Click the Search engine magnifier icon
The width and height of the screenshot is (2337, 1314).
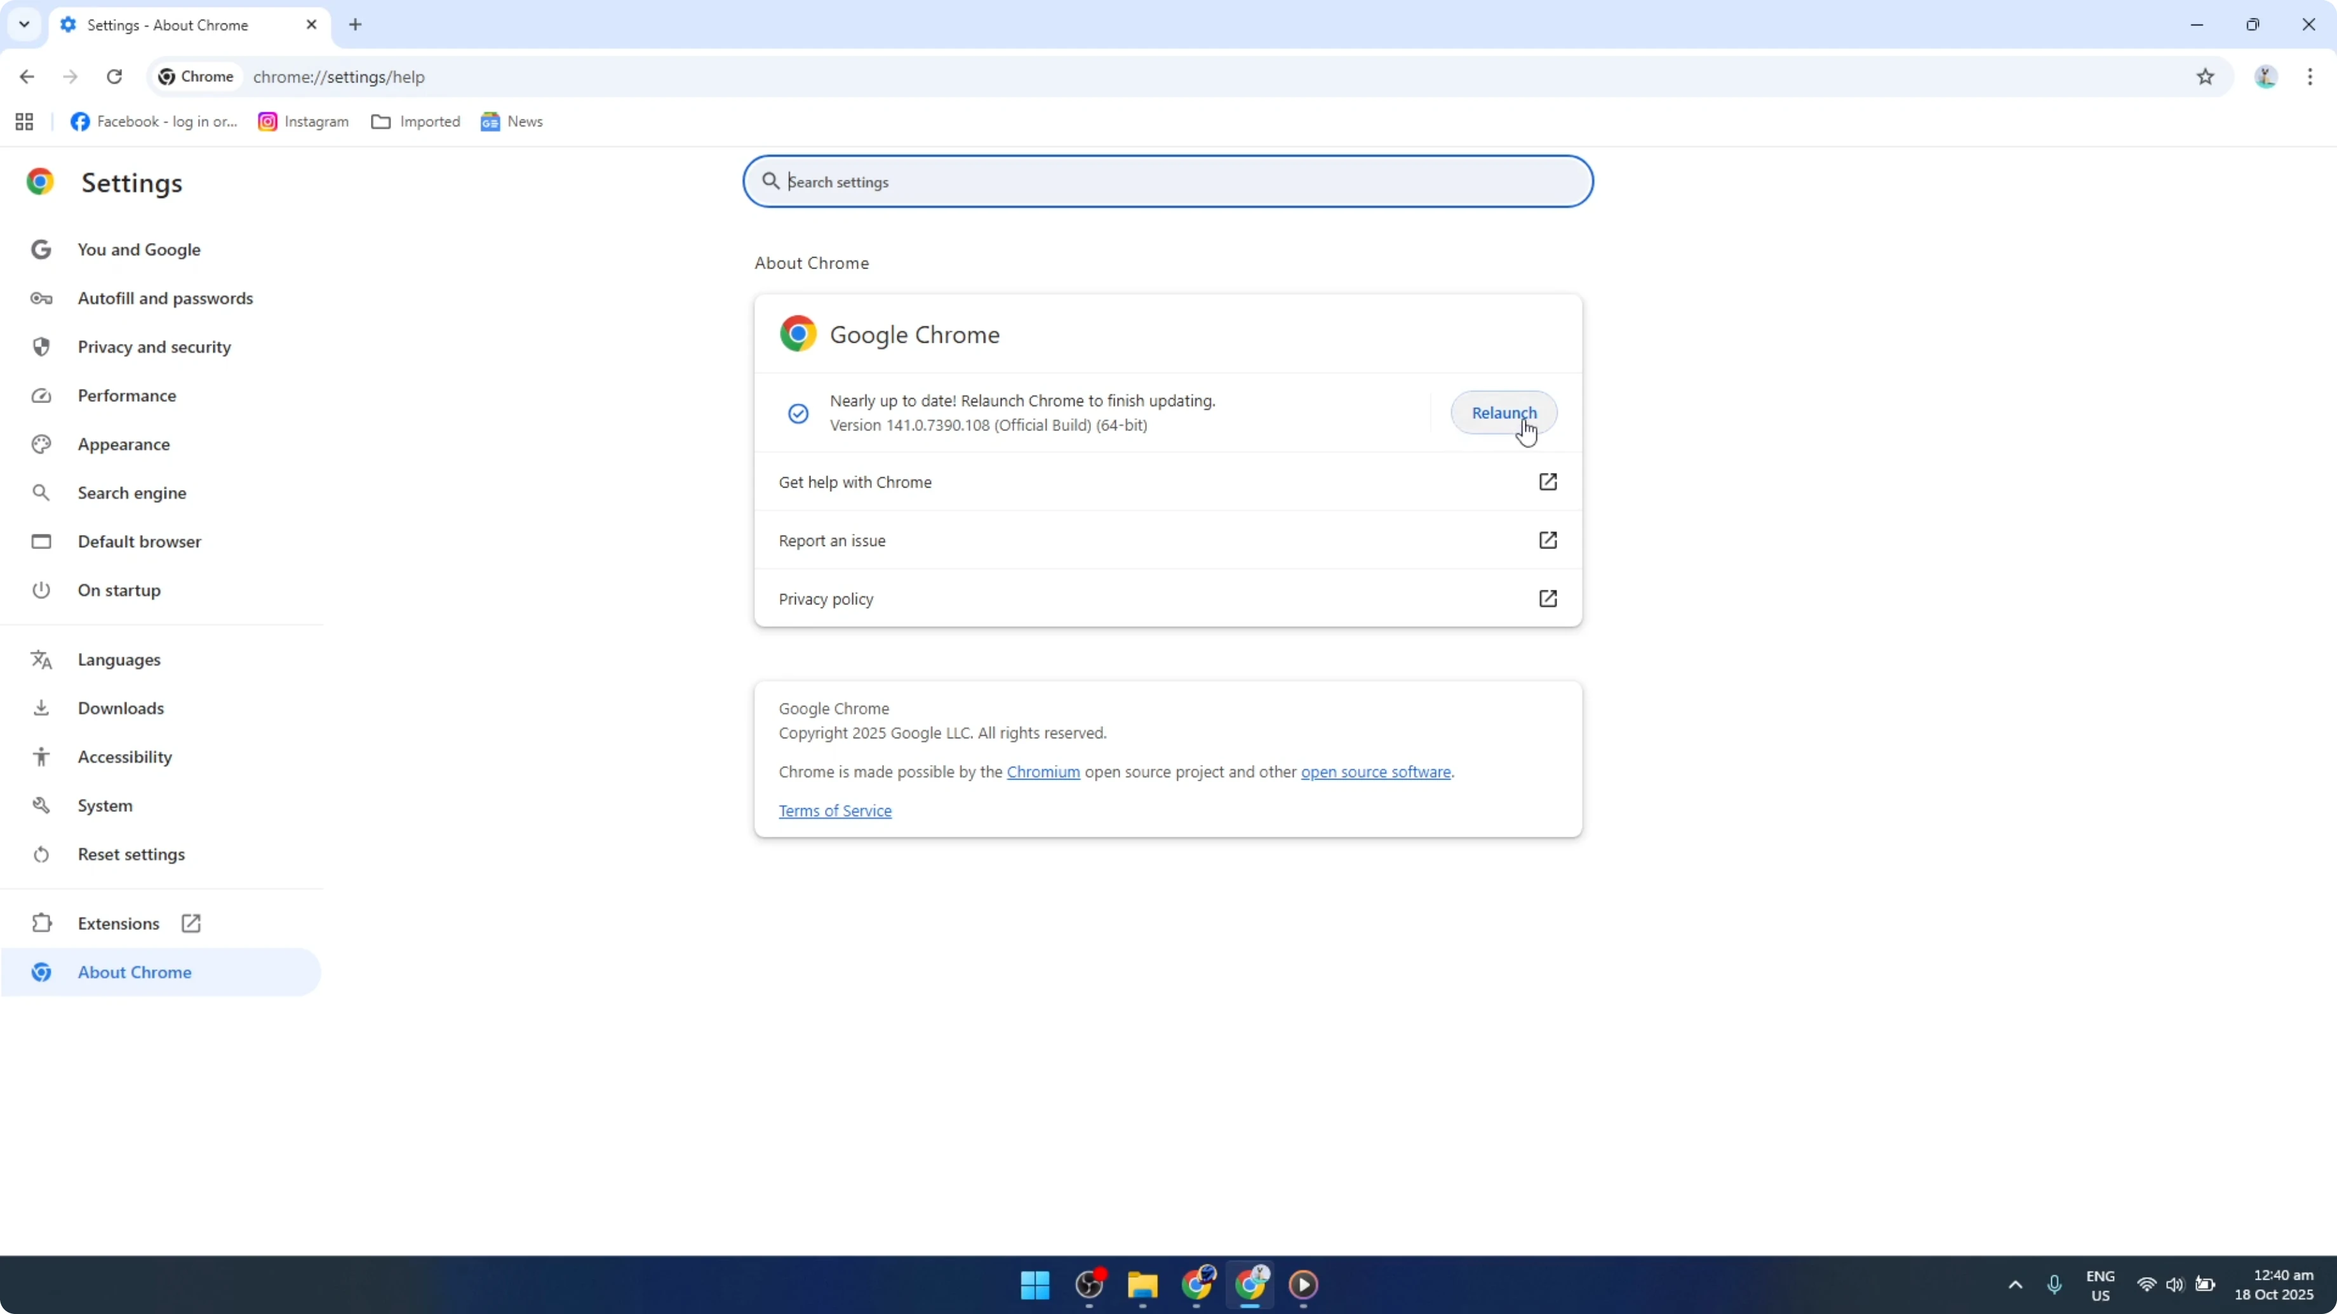coord(41,493)
